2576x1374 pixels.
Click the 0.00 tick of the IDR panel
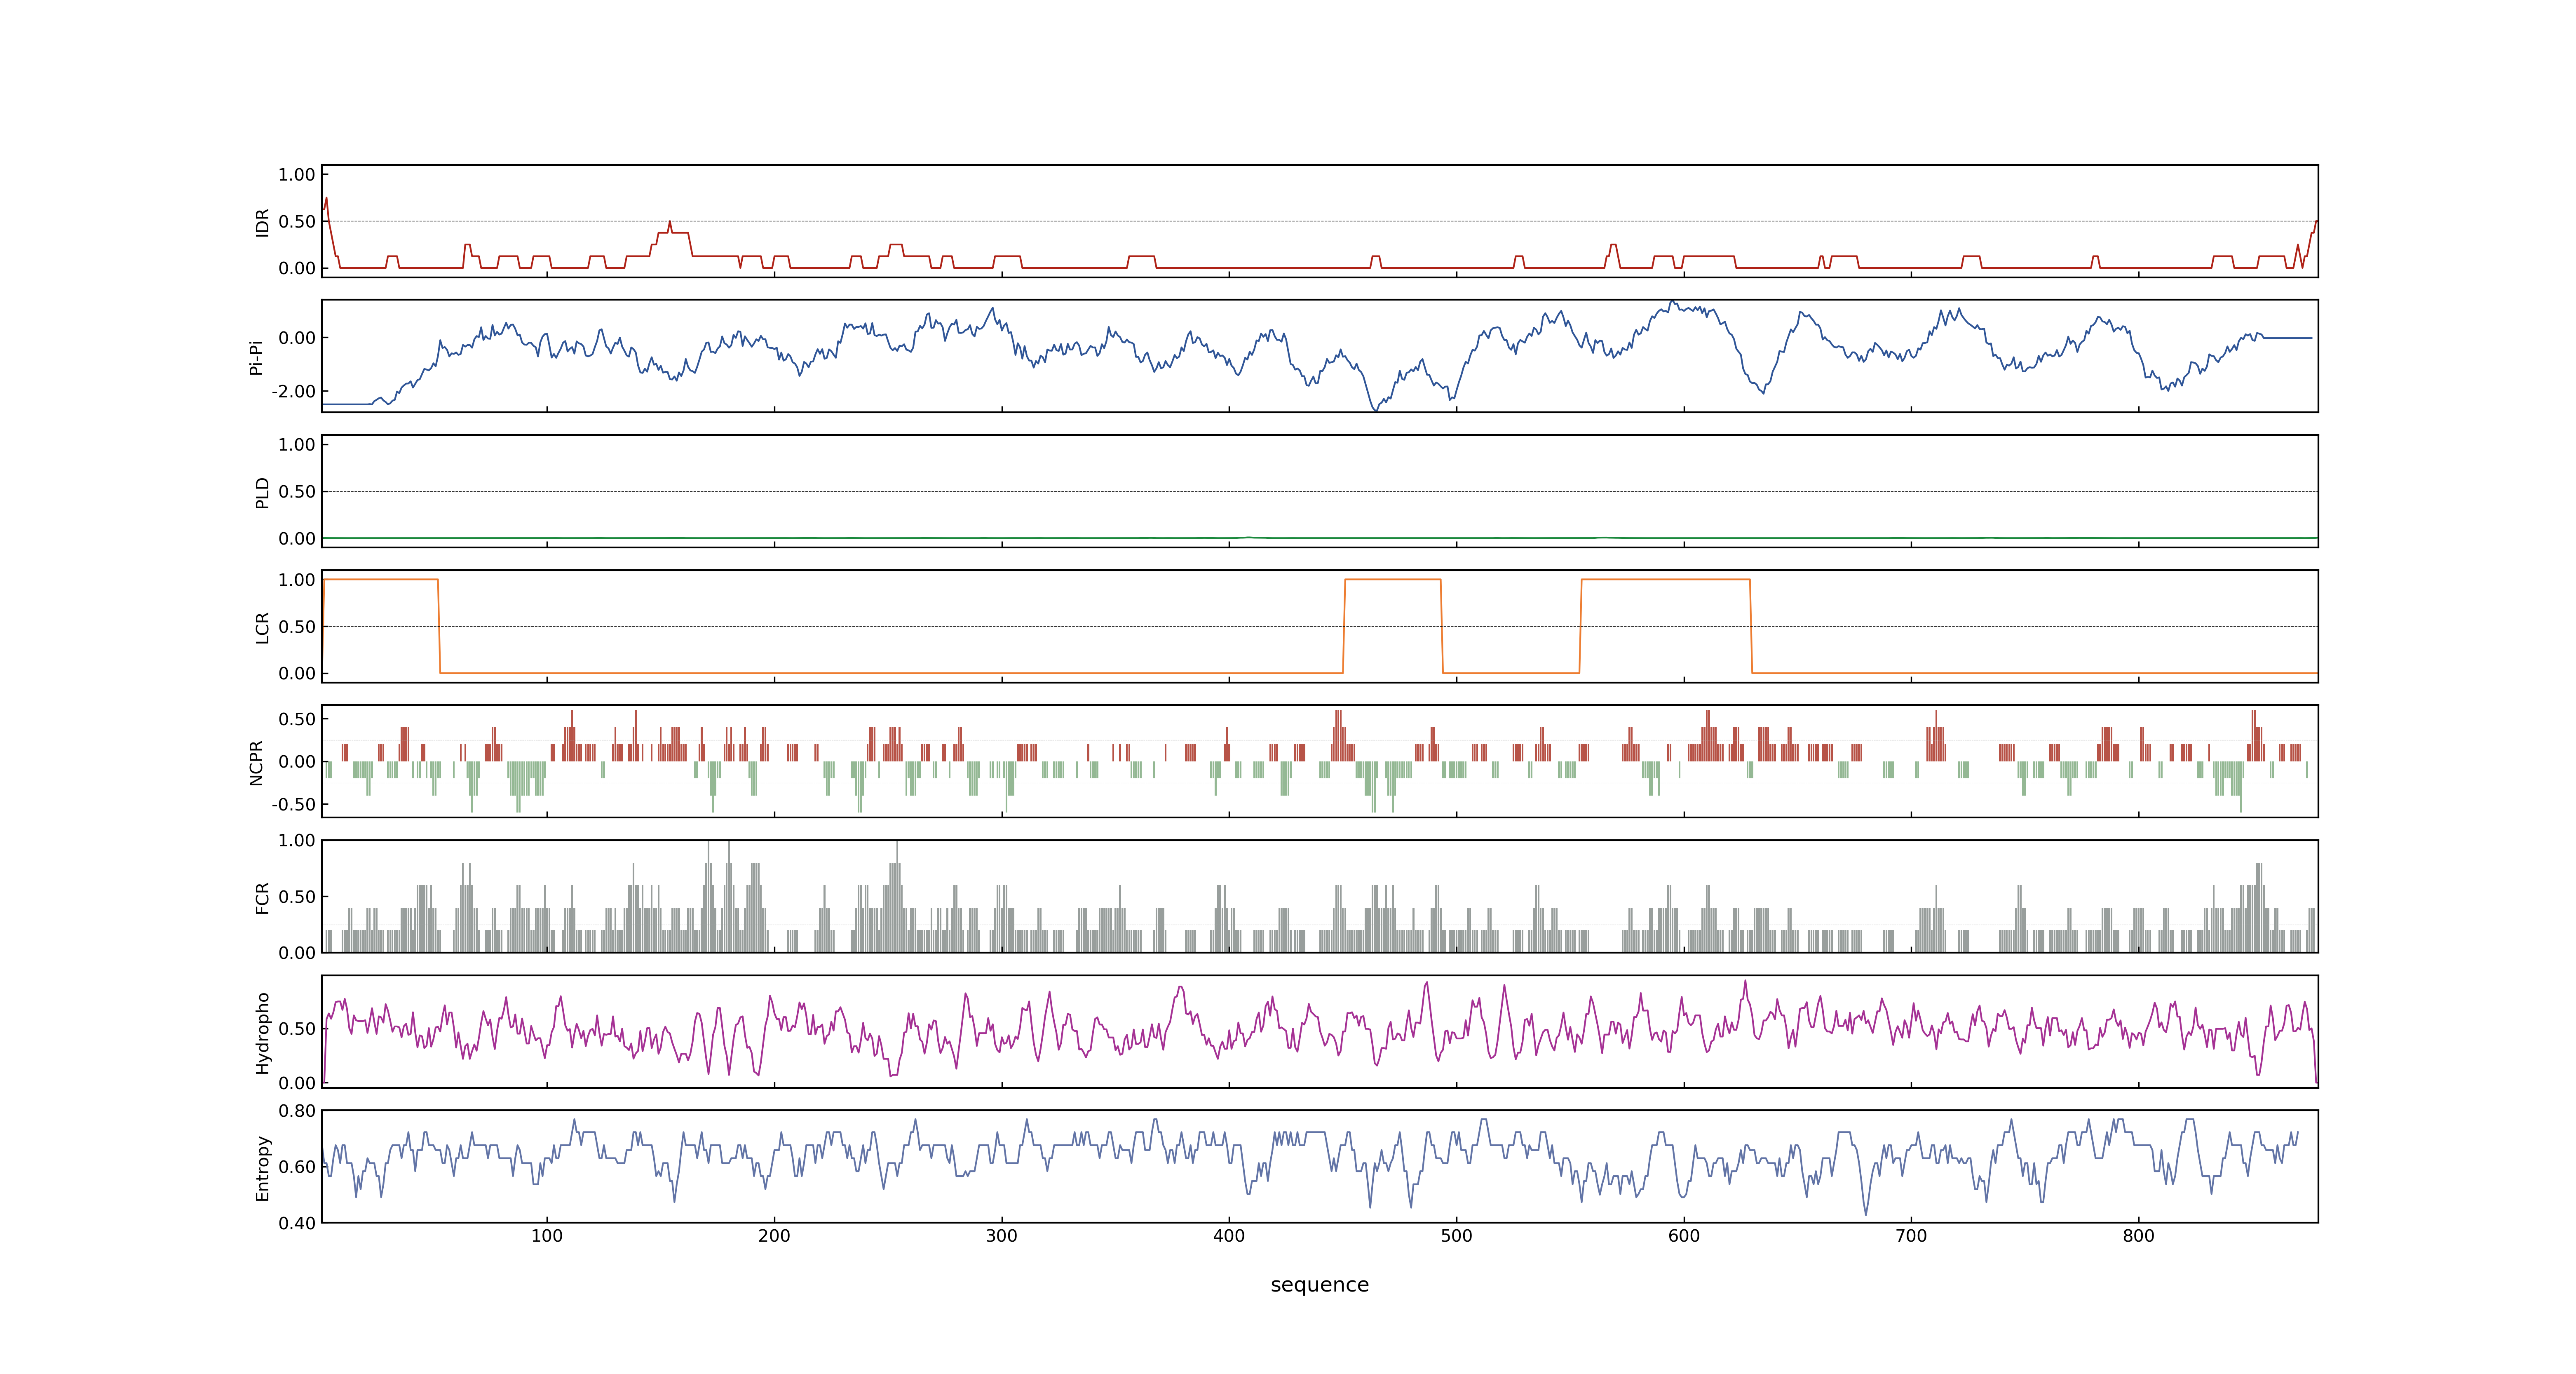297,268
